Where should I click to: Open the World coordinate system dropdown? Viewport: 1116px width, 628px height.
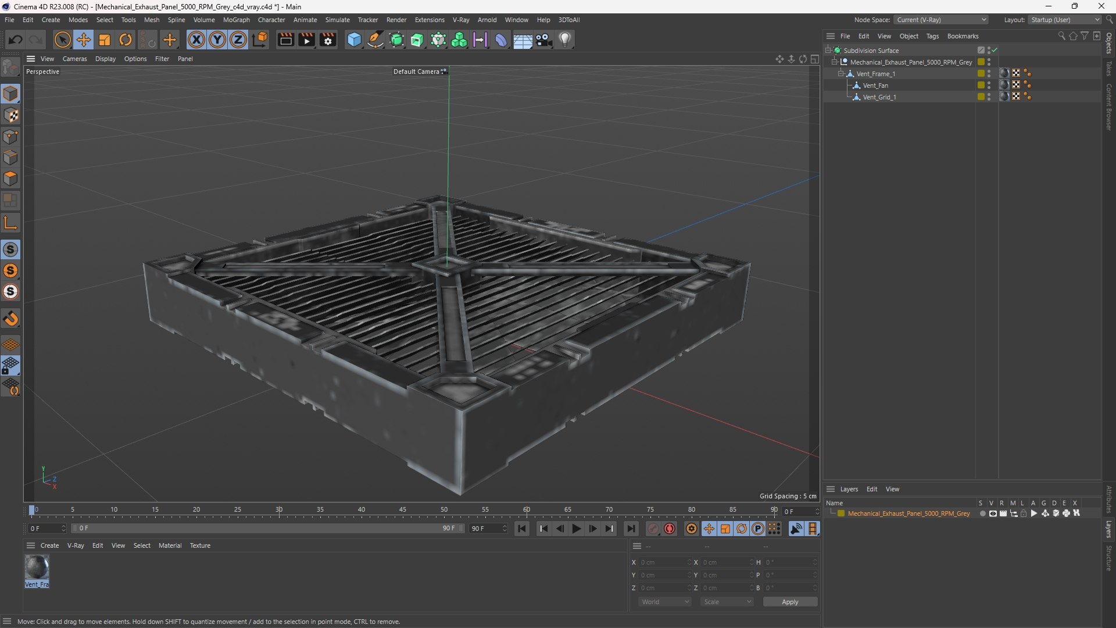coord(665,602)
